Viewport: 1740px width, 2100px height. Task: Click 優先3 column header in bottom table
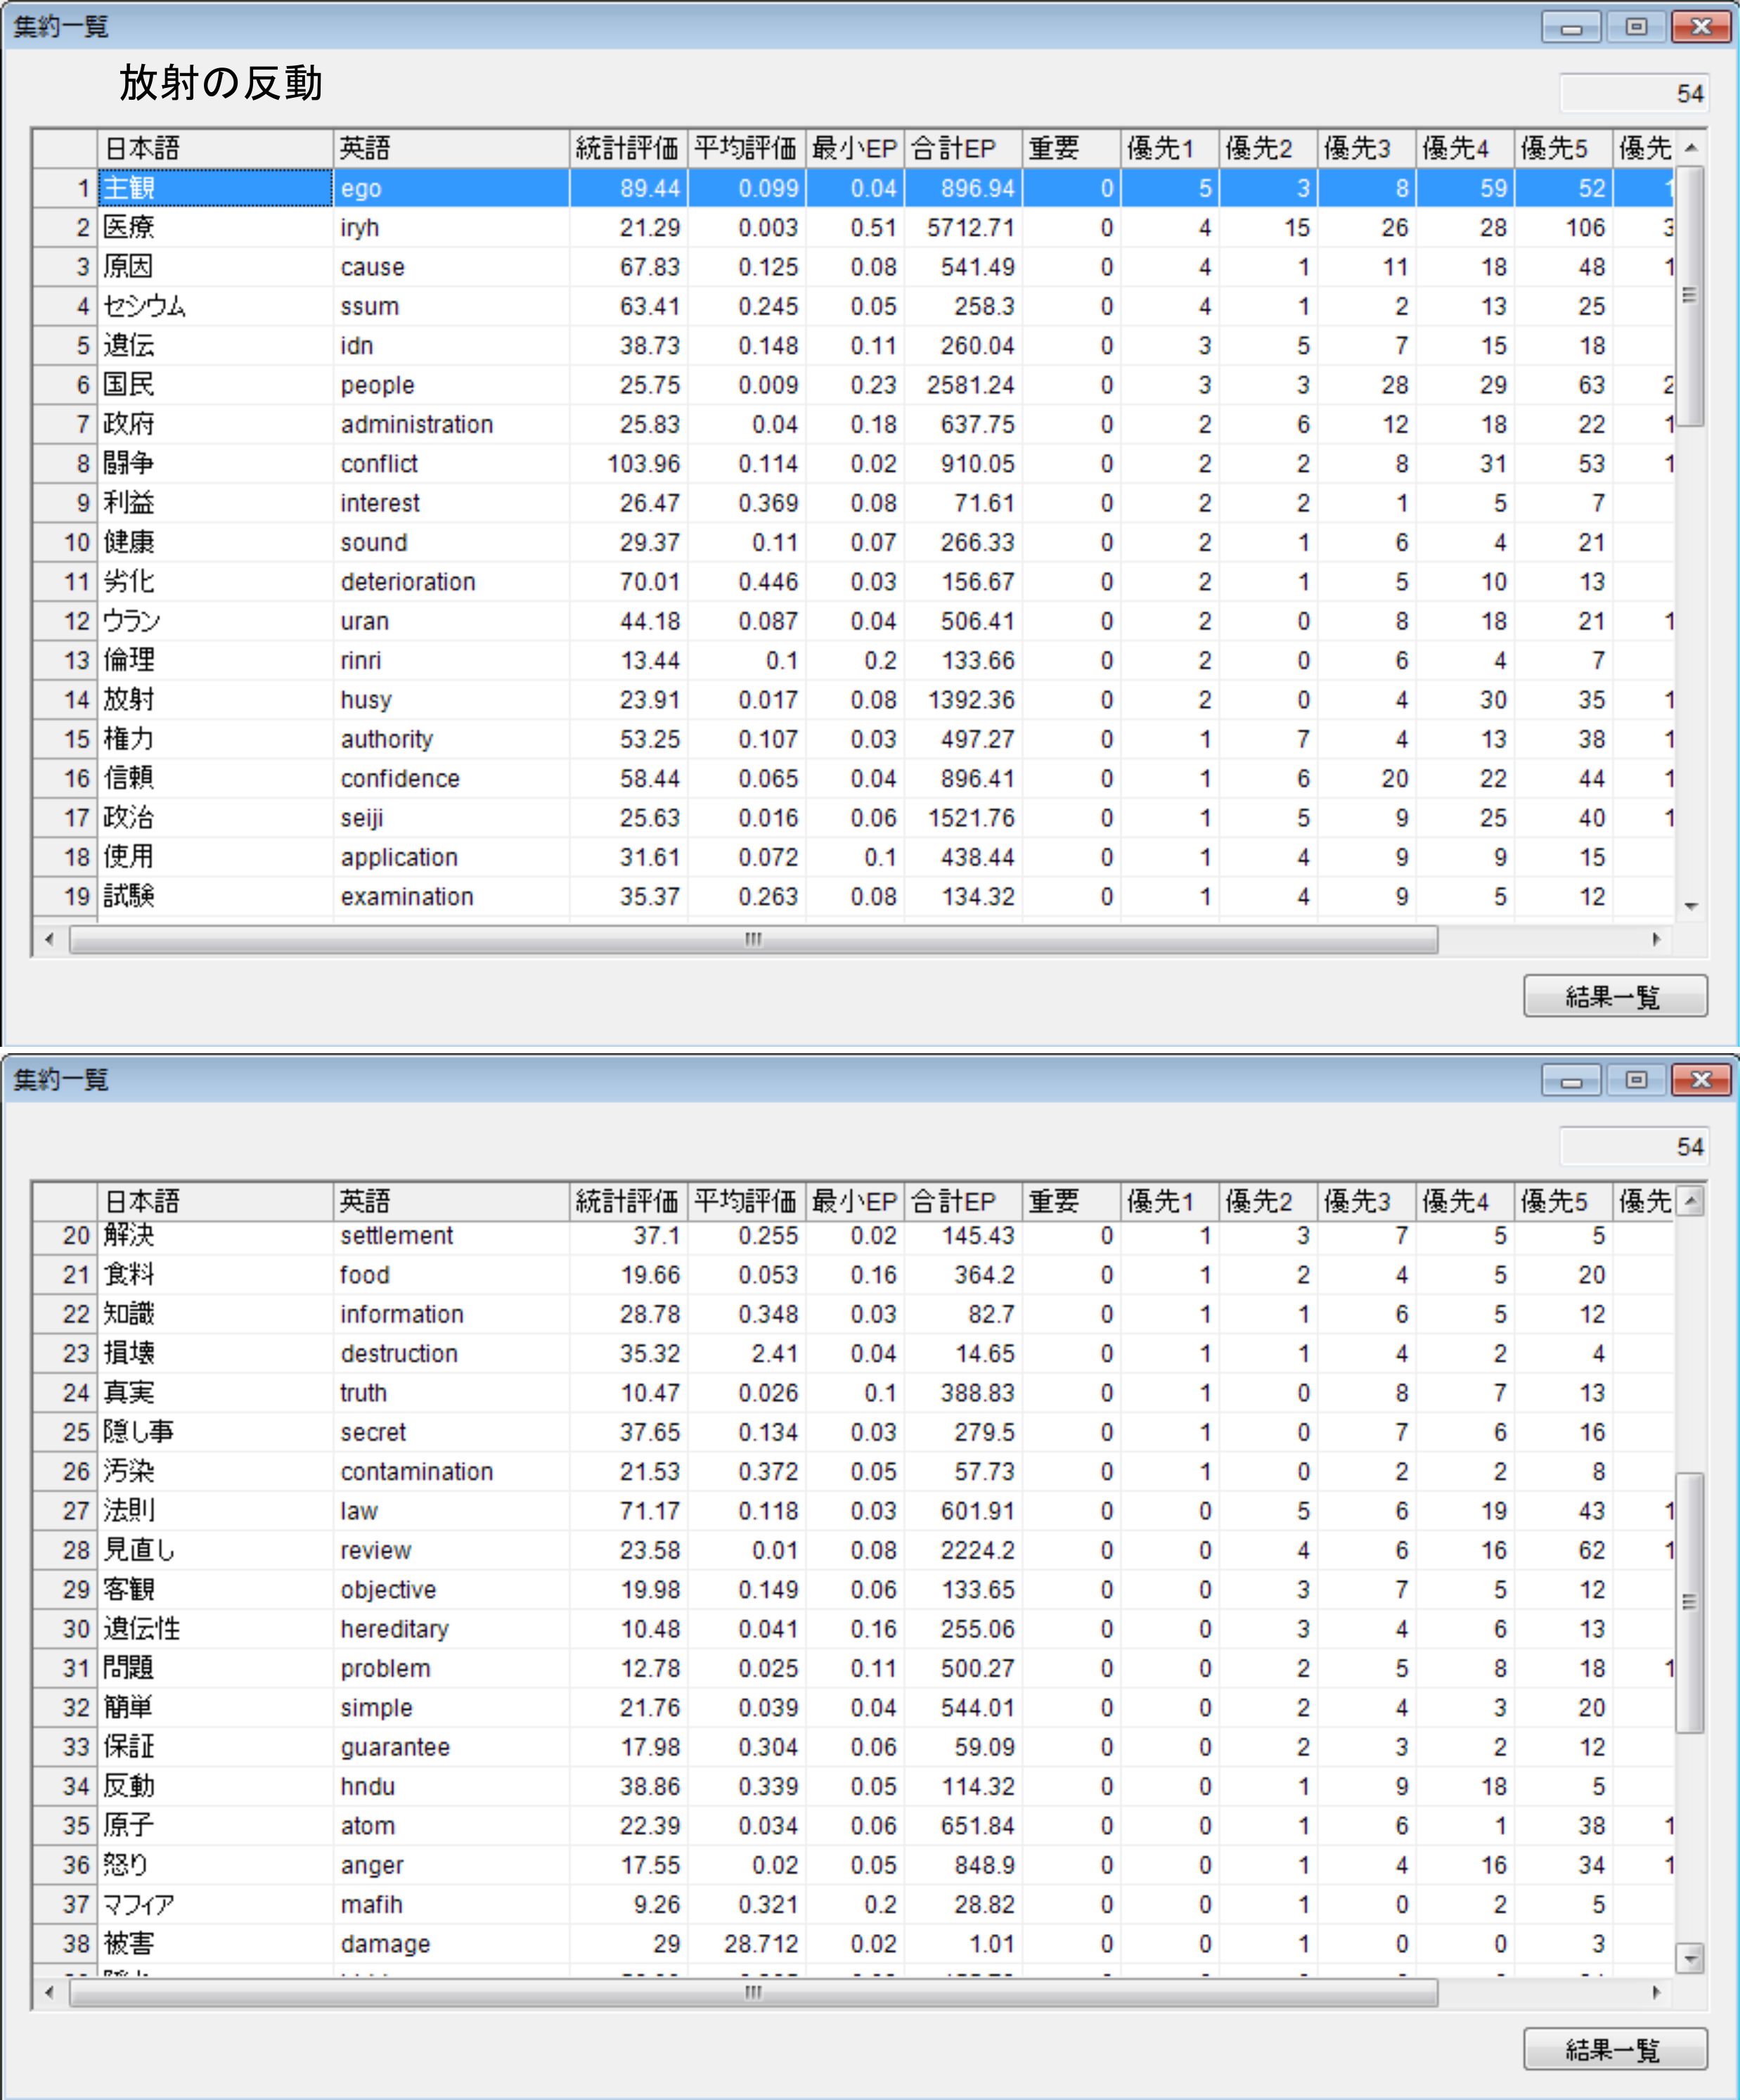tap(1365, 1201)
